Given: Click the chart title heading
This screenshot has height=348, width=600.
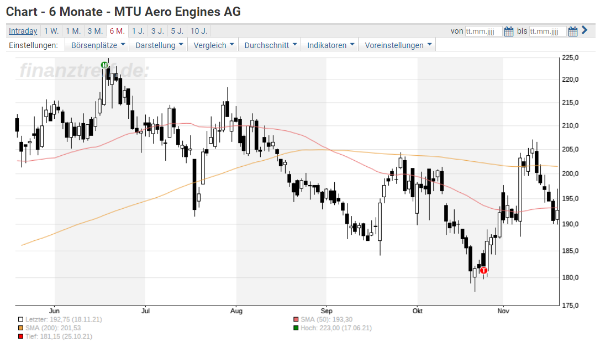Looking at the screenshot, I should point(123,12).
